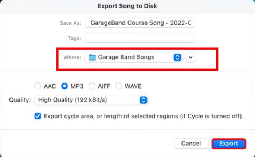Click the Export Song to Disk title
The image size is (255, 157).
(127, 6)
